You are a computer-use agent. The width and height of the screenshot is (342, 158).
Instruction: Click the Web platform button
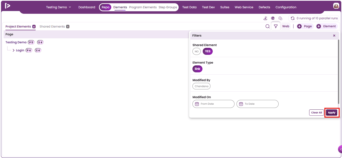tap(286, 26)
